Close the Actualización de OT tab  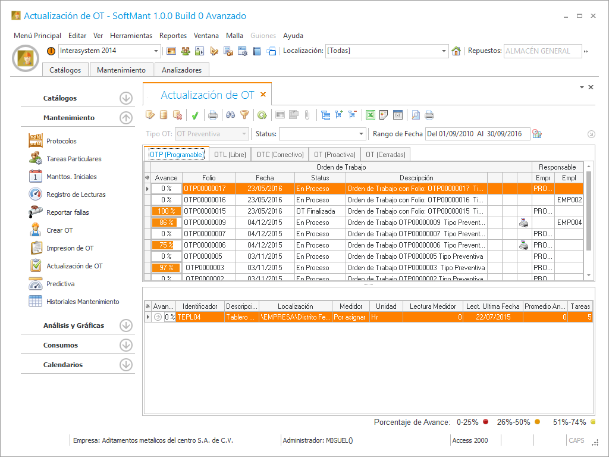pyautogui.click(x=263, y=95)
